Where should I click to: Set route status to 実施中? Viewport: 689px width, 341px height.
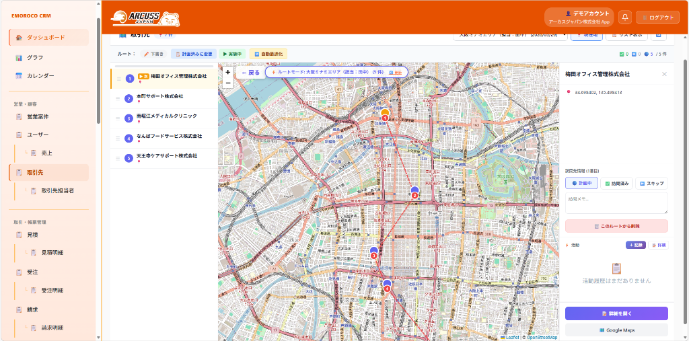point(232,54)
